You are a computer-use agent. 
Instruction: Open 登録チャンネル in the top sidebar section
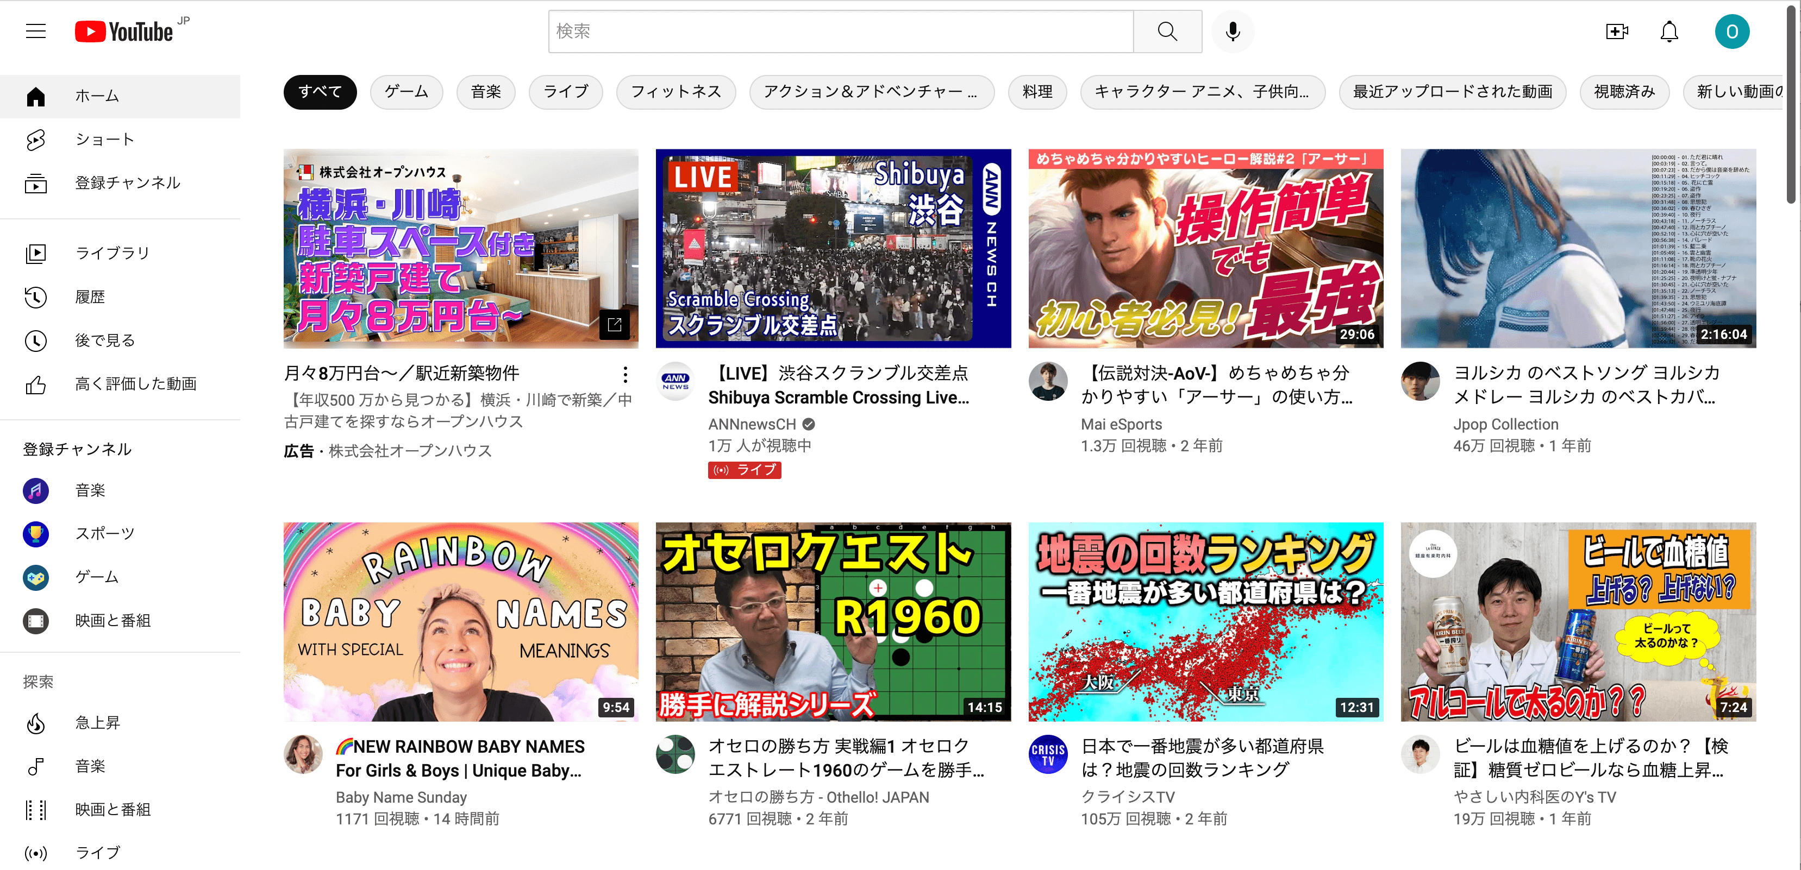click(120, 183)
